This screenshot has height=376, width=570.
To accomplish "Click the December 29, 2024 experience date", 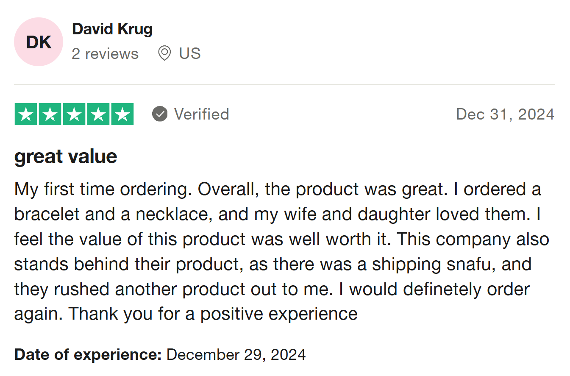I will [x=236, y=354].
